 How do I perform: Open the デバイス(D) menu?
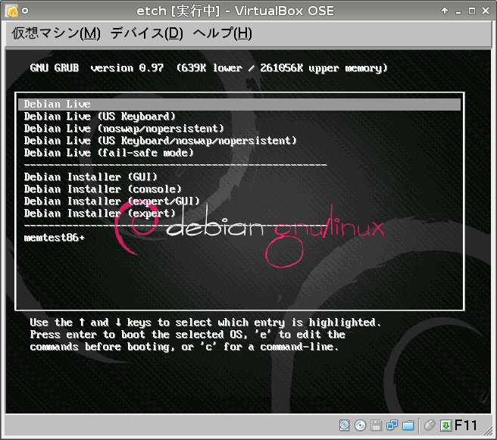pyautogui.click(x=147, y=33)
